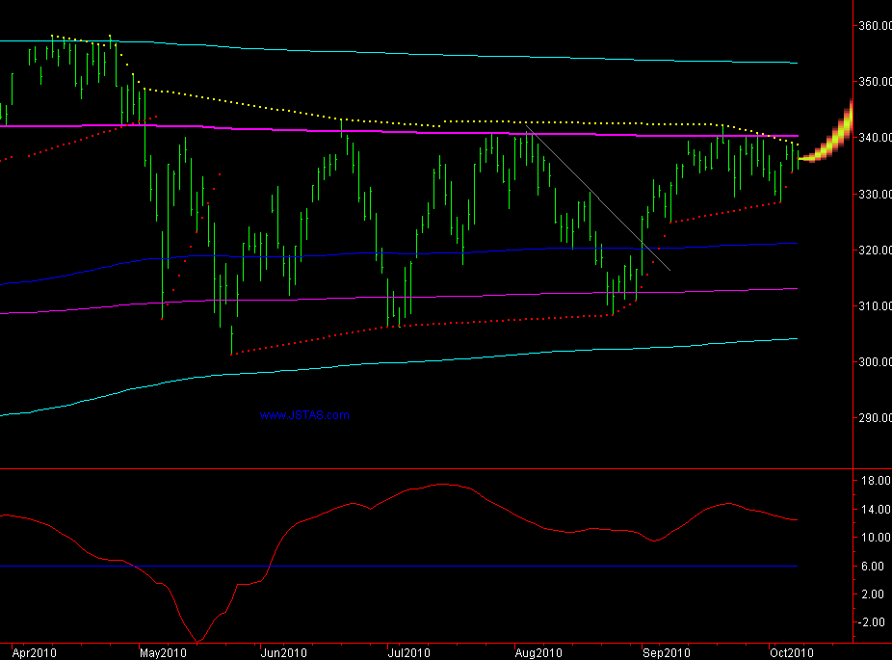Viewport: 892px width, 660px height.
Task: Select the Oct2010 date label
Action: 789,652
